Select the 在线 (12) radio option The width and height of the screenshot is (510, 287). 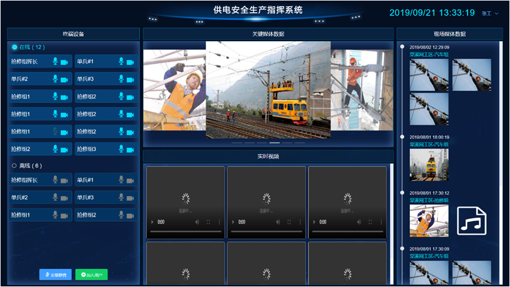pyautogui.click(x=15, y=47)
